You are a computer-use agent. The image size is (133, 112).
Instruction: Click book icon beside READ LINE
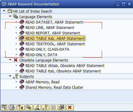coord(22,27)
